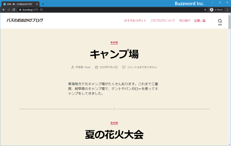Select the 記事一覧 browser tab

click(21, 4)
